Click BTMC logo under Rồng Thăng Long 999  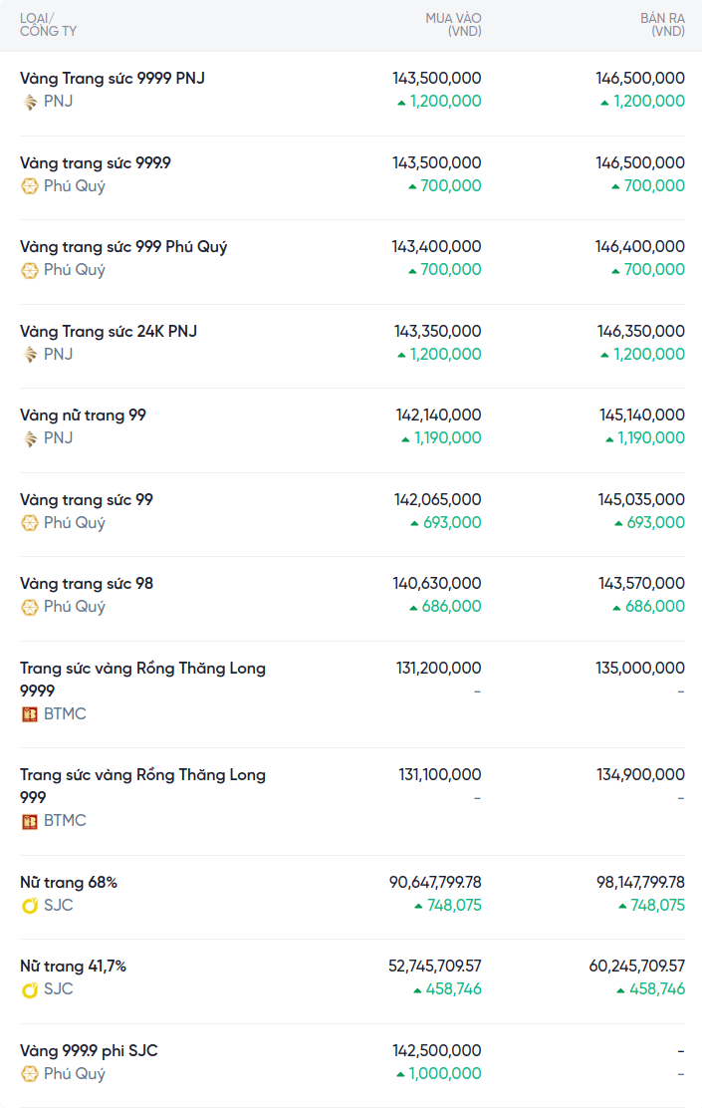tap(30, 821)
